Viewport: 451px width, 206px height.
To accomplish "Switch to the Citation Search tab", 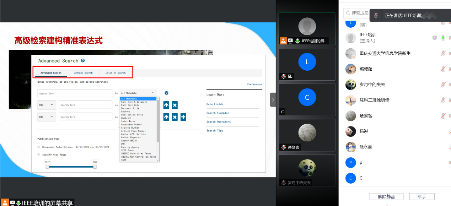I will (116, 73).
